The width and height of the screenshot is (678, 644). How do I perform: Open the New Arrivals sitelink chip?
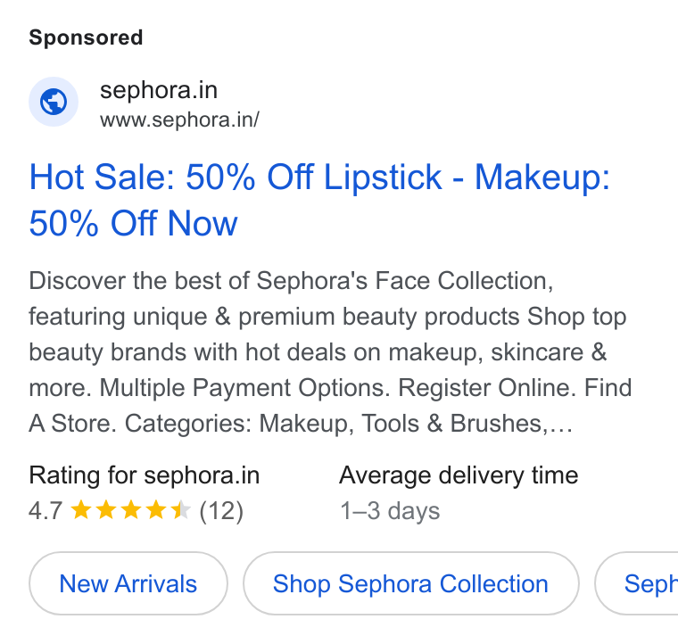tap(128, 583)
